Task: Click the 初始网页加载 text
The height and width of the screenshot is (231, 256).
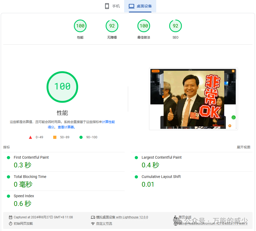Action: 23,224
